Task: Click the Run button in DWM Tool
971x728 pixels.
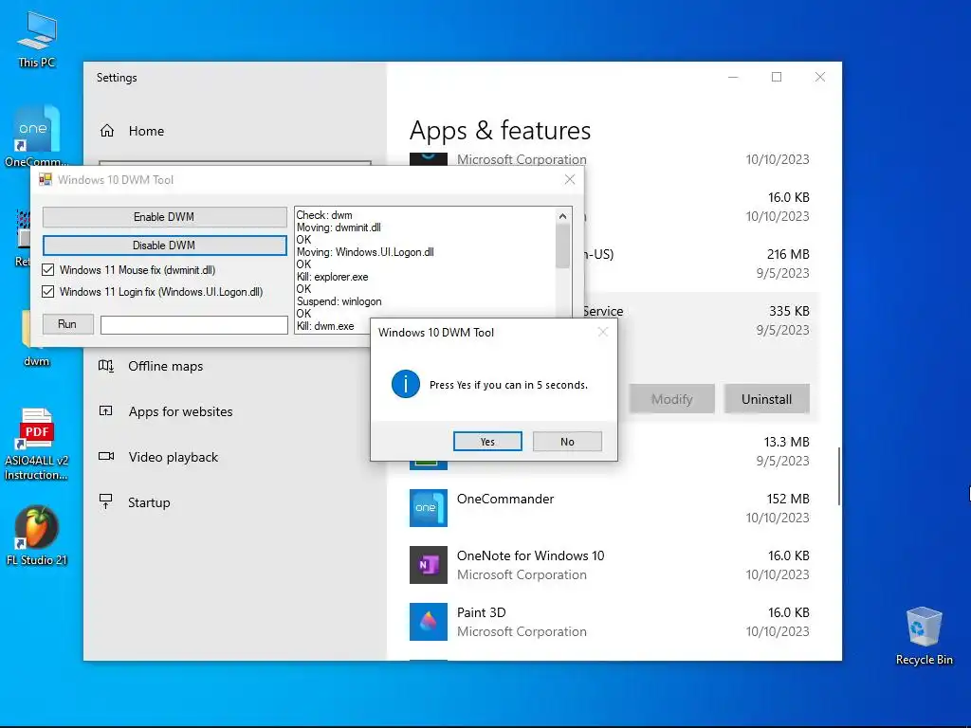Action: pyautogui.click(x=67, y=324)
